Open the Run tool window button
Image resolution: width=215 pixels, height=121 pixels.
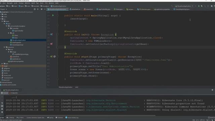pyautogui.click(x=2, y=118)
